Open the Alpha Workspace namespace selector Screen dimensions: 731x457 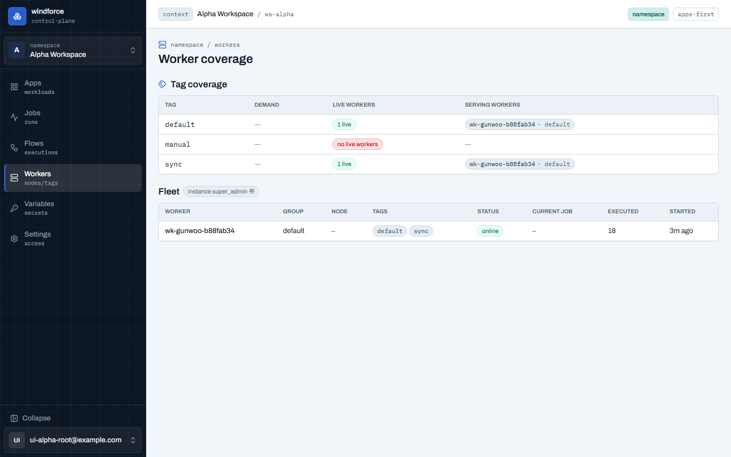click(73, 51)
